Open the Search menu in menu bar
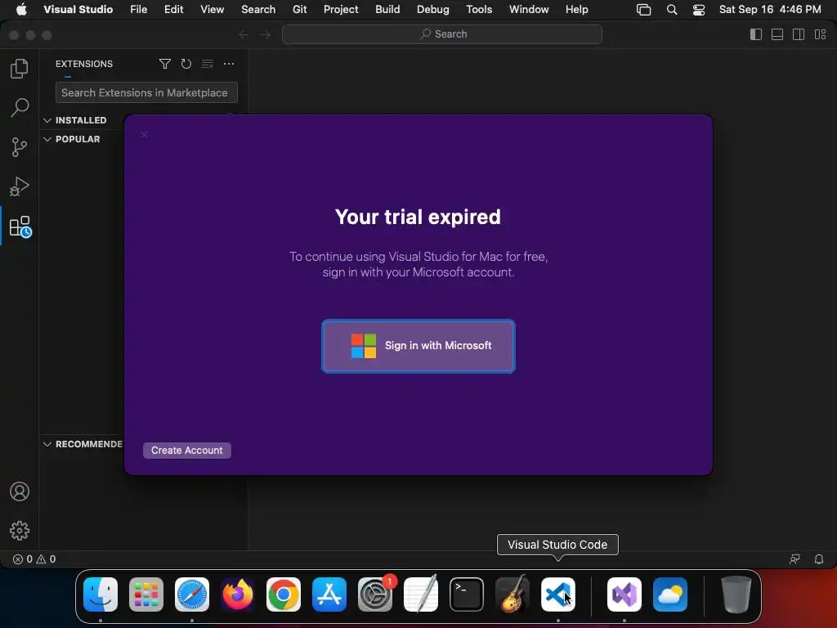The height and width of the screenshot is (628, 837). point(258,10)
